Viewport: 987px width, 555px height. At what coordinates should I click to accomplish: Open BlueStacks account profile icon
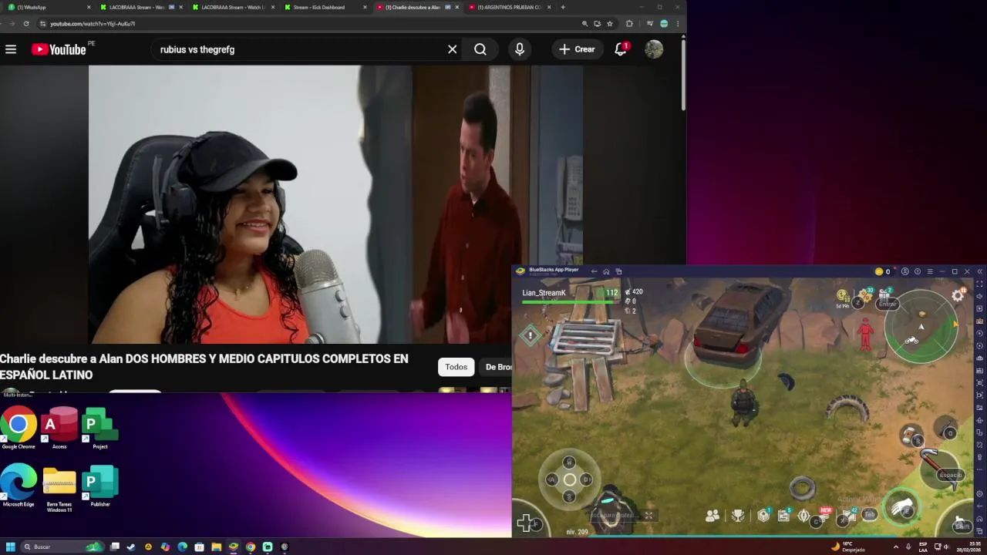[x=904, y=271]
